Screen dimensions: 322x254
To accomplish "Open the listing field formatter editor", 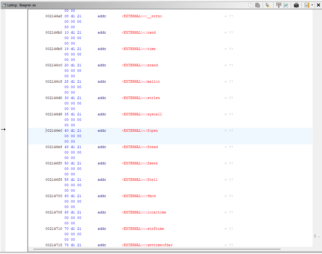I will (x=279, y=5).
